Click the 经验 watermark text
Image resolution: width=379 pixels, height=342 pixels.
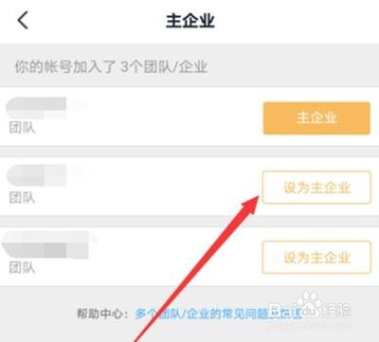click(x=336, y=310)
